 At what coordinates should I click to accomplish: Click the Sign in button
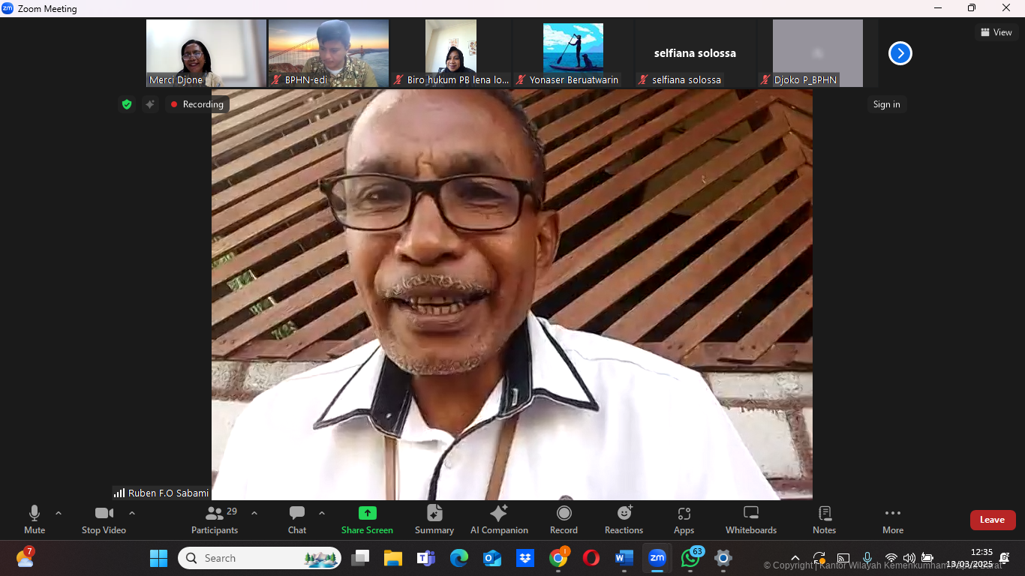[886, 104]
